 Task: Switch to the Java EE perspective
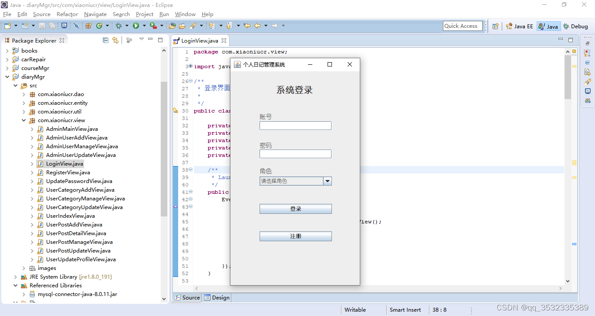519,26
